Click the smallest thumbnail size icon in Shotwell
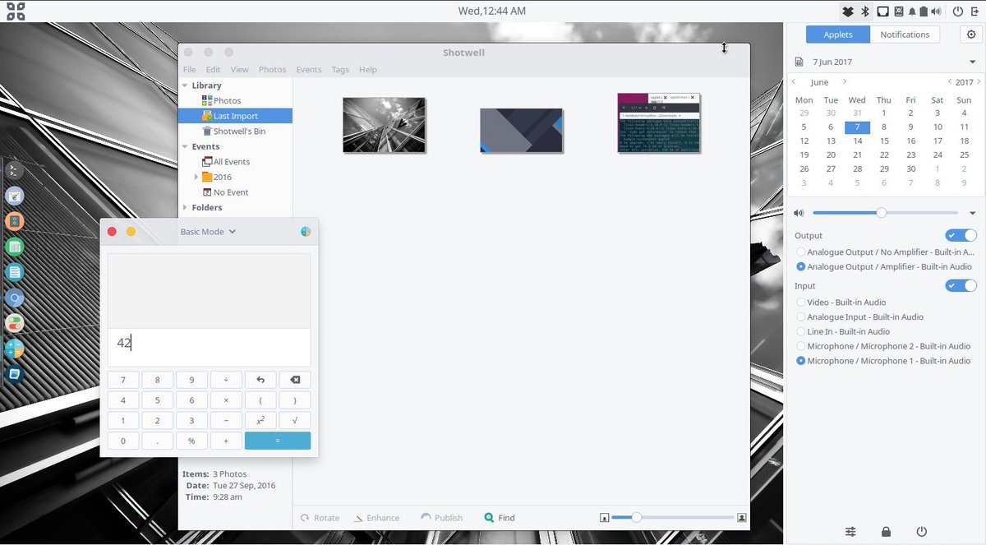This screenshot has width=986, height=545. [x=605, y=518]
